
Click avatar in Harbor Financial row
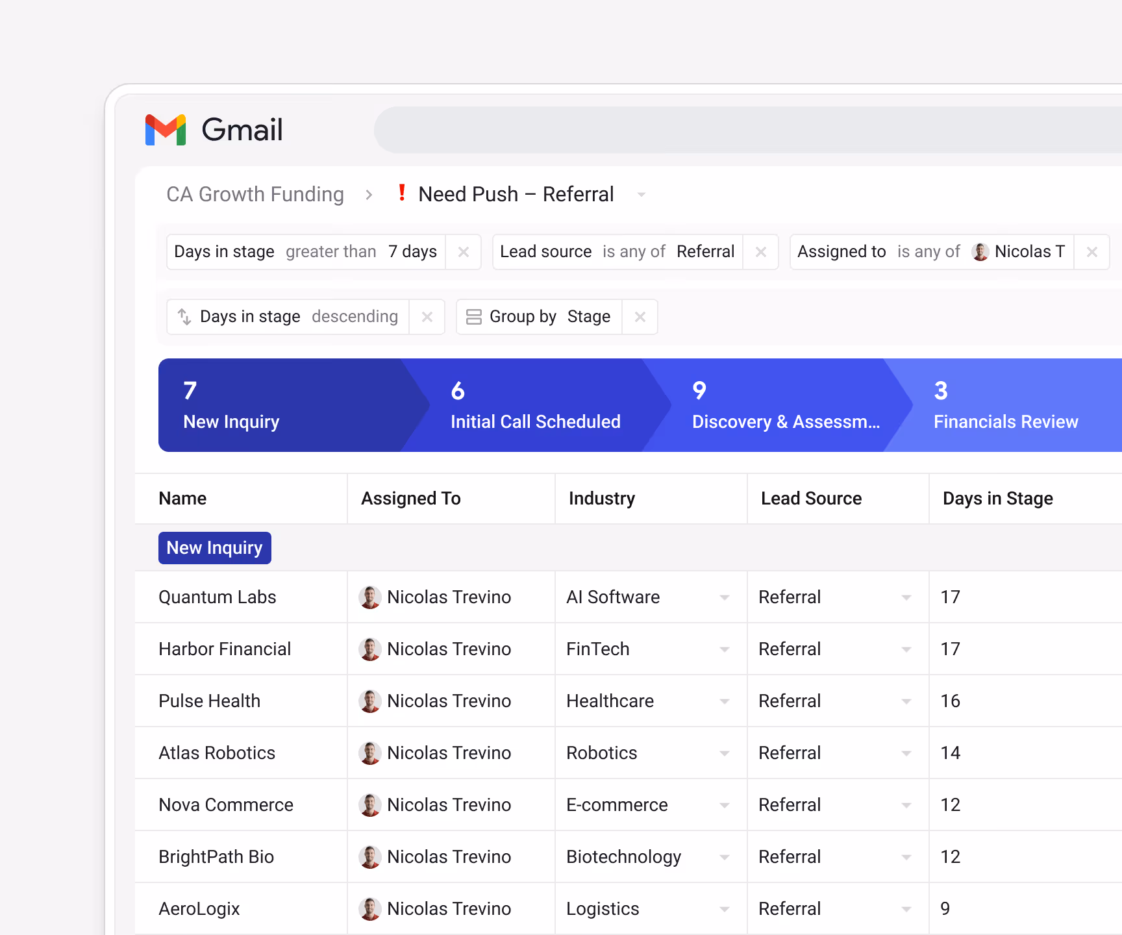(x=370, y=649)
